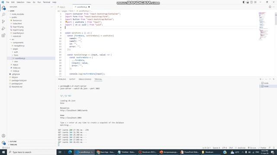Viewport: 277px width, 155px height.
Task: Open the Run and Debug view
Action: pyautogui.click(x=3, y=28)
